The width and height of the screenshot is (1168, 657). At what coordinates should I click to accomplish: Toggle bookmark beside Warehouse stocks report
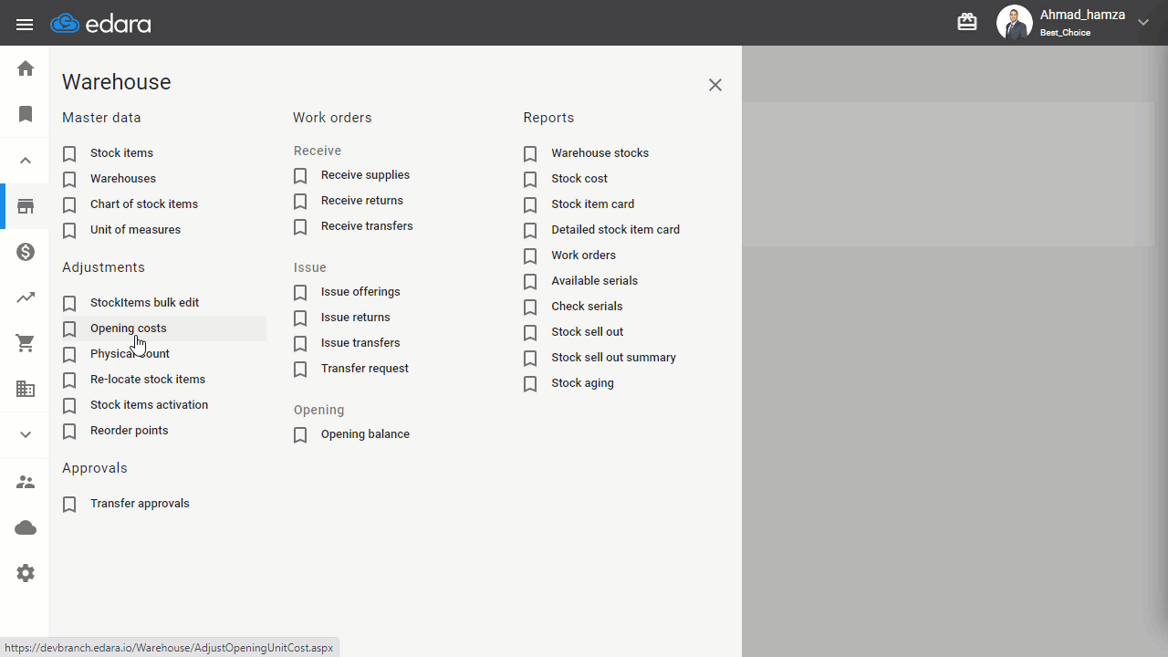tap(530, 154)
